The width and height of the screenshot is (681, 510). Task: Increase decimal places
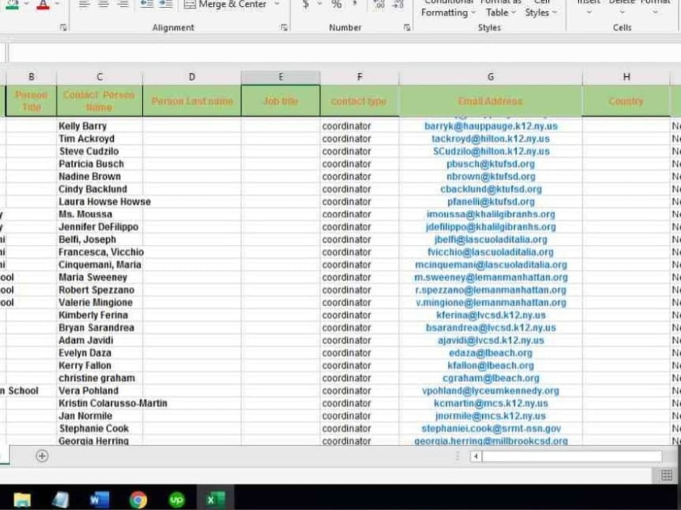point(379,4)
